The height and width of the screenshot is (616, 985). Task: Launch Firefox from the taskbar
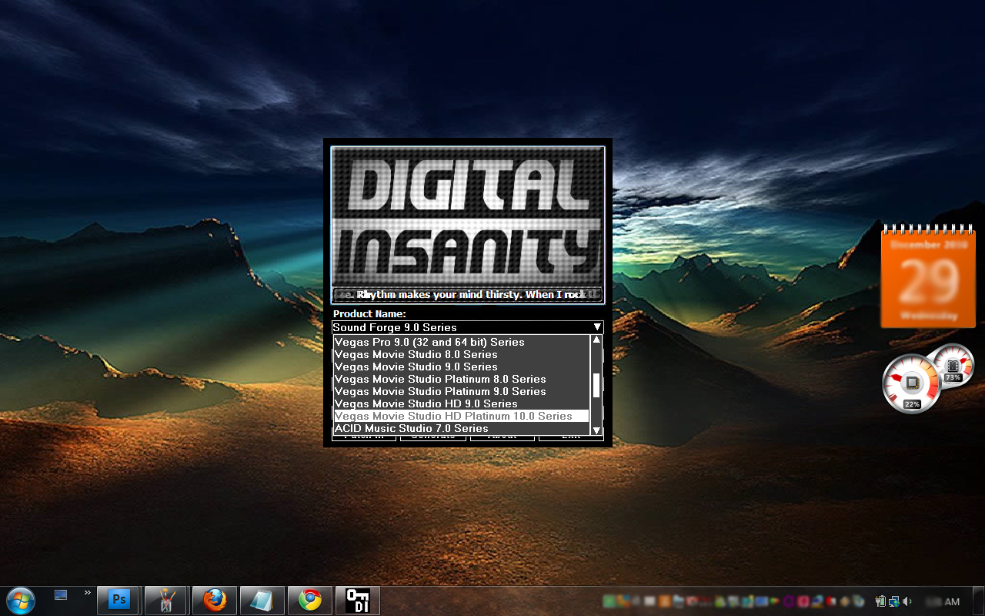214,600
